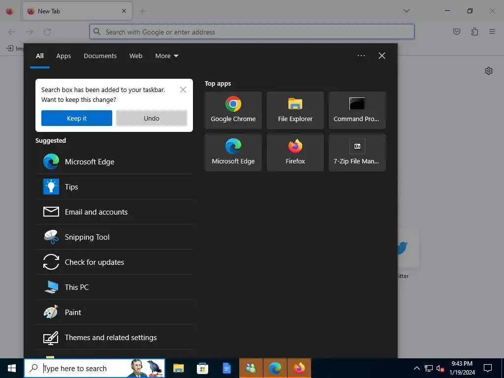Open Microsoft Edge from Suggested list
This screenshot has height=378, width=504.
(x=114, y=161)
